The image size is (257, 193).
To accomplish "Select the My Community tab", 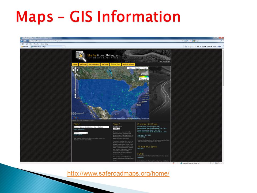I will pos(94,64).
